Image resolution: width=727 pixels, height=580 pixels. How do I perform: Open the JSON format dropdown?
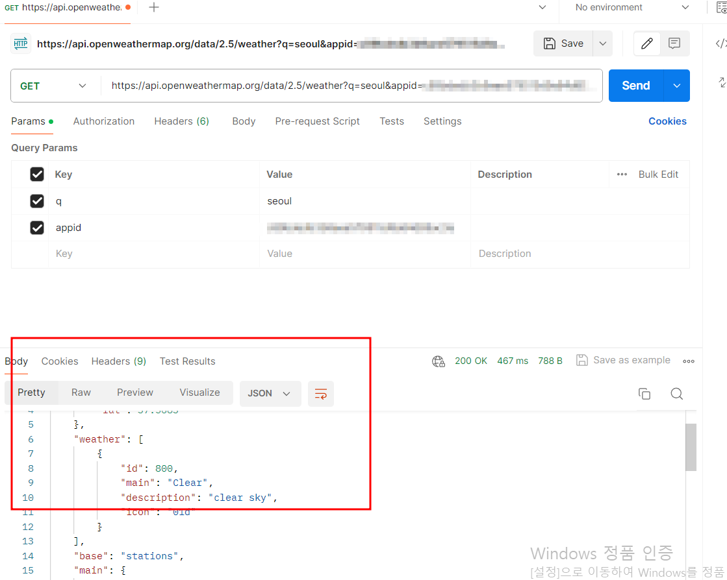tap(270, 393)
